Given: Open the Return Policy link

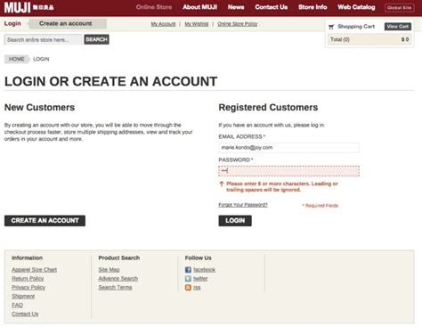Looking at the screenshot, I should pos(28,279).
